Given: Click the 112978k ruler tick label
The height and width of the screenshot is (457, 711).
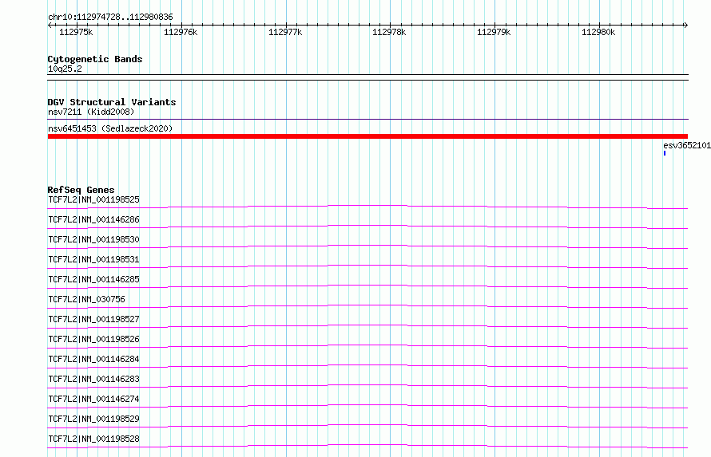Looking at the screenshot, I should (389, 32).
